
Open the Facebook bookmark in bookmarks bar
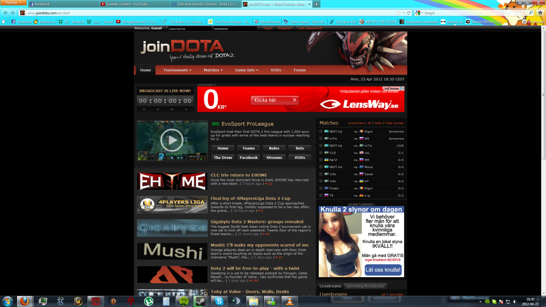pyautogui.click(x=21, y=21)
